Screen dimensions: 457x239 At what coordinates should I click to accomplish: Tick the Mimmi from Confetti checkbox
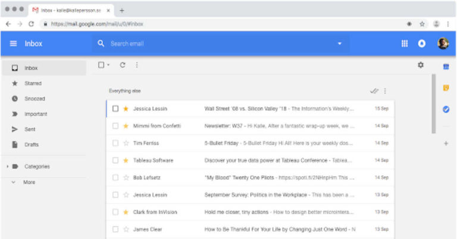[115, 126]
